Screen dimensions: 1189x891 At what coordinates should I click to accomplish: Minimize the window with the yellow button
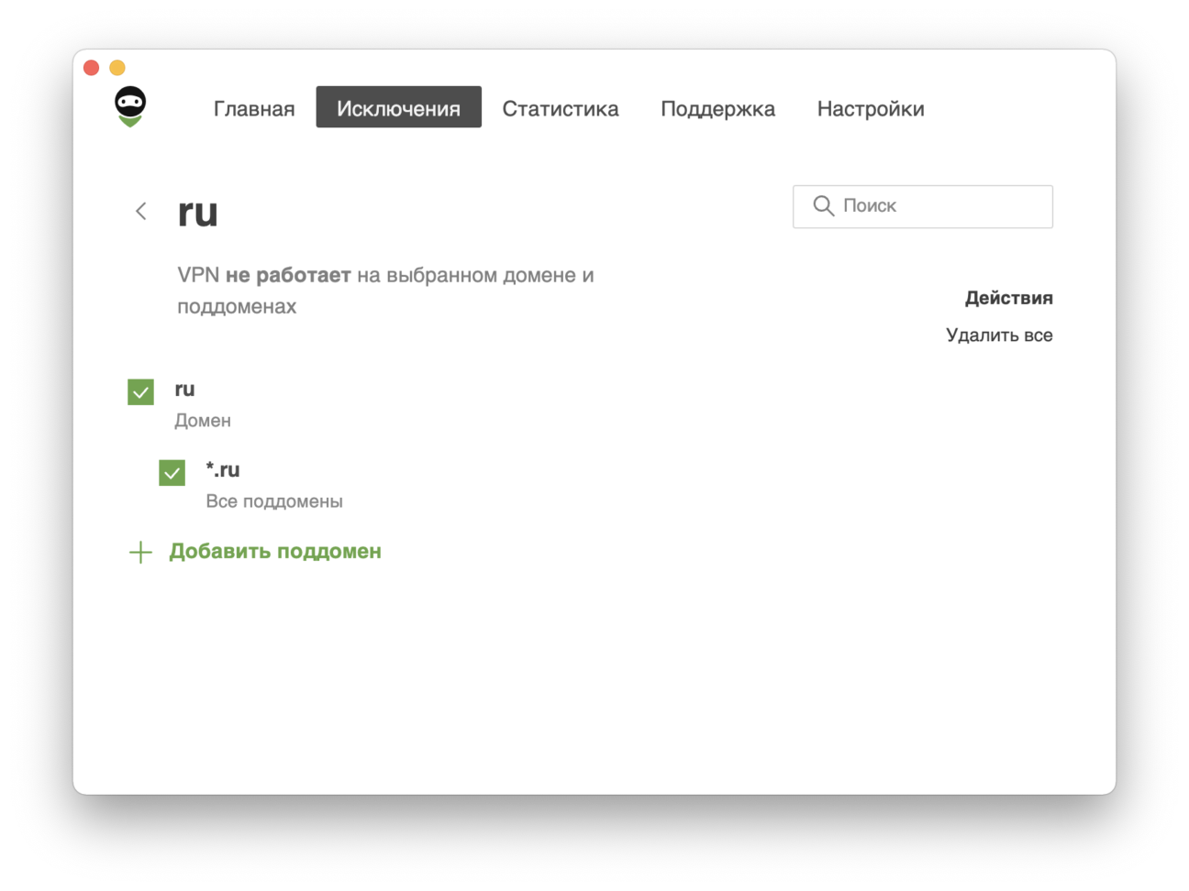117,68
